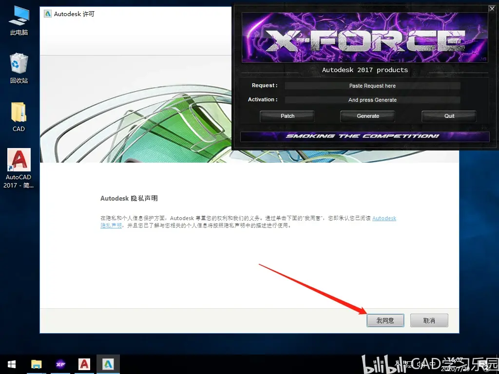Image resolution: width=499 pixels, height=374 pixels.
Task: Focus the Request field in X-Force
Action: (373, 86)
